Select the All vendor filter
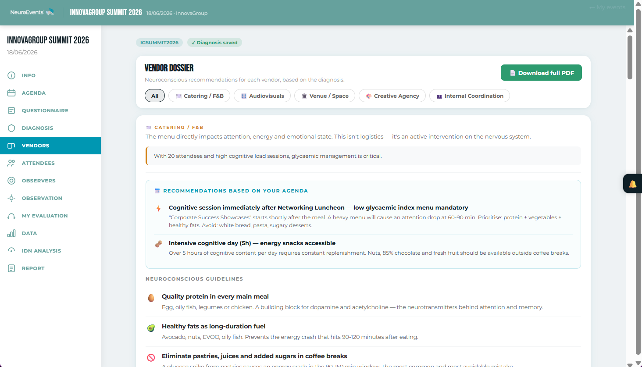 [155, 96]
